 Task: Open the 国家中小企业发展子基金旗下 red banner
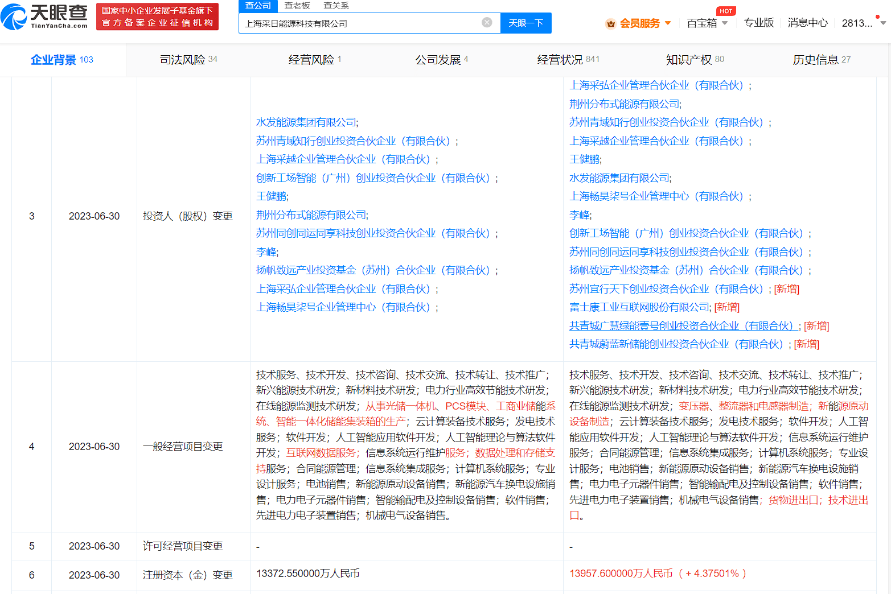tap(158, 16)
